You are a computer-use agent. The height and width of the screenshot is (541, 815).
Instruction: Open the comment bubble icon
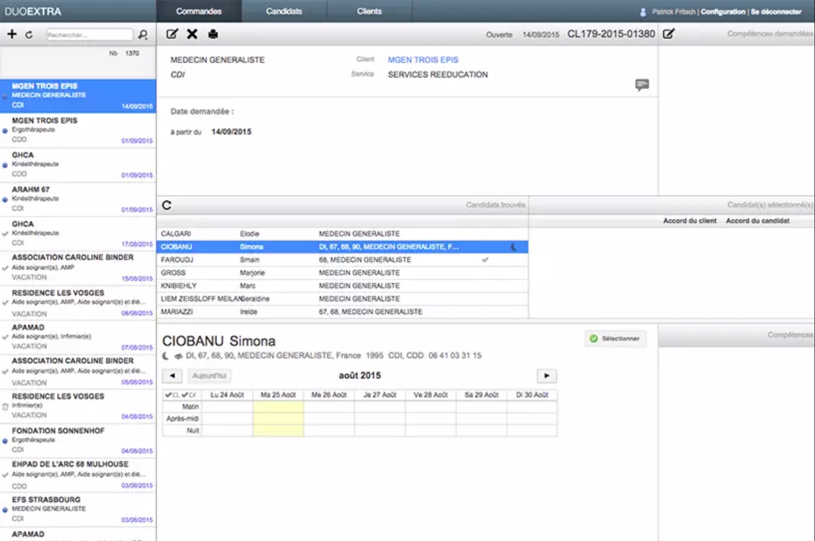pyautogui.click(x=642, y=84)
